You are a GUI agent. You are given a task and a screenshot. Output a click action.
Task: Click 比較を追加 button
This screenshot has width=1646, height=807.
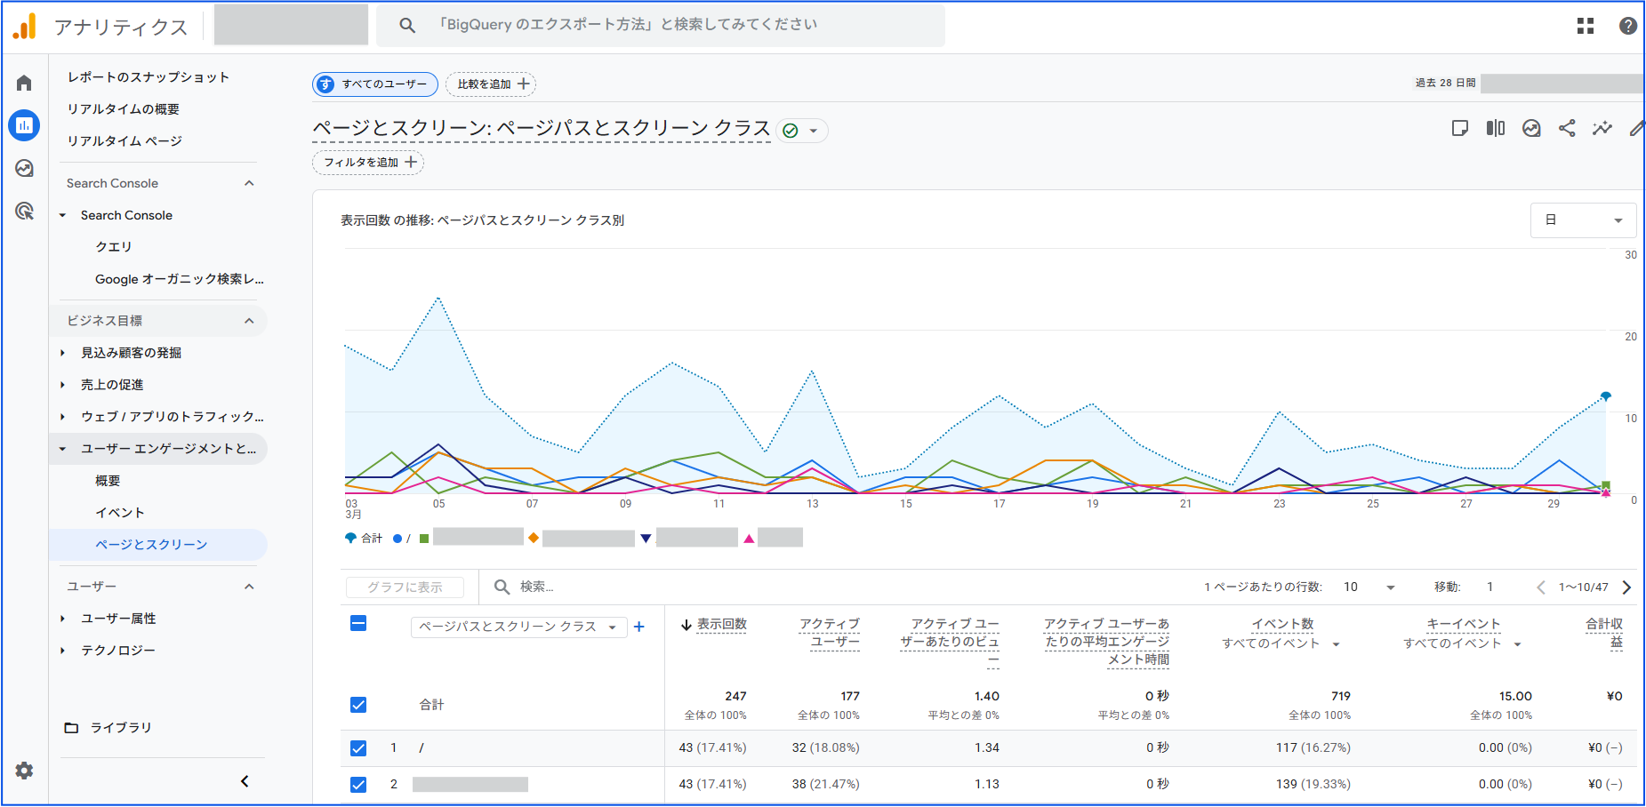click(x=491, y=84)
